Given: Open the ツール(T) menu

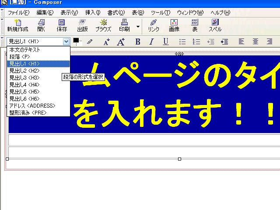Looking at the screenshot, I should (161, 13).
